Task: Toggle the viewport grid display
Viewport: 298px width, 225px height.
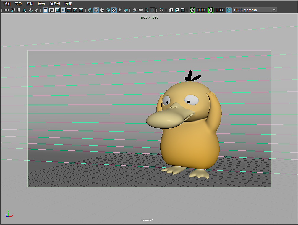Action: (46, 10)
